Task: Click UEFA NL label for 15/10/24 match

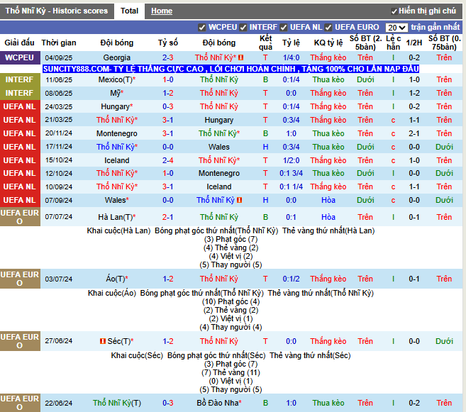Action: [x=20, y=160]
